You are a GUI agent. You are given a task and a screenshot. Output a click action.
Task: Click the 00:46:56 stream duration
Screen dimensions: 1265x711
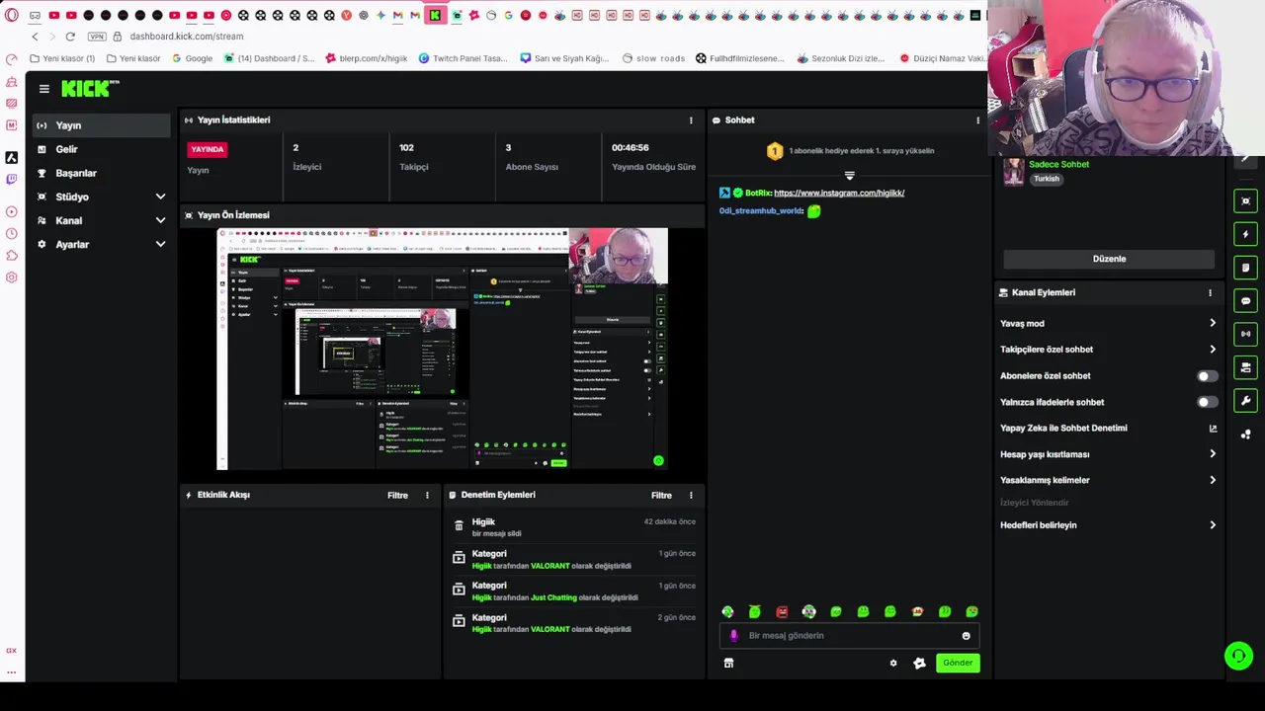pyautogui.click(x=630, y=148)
